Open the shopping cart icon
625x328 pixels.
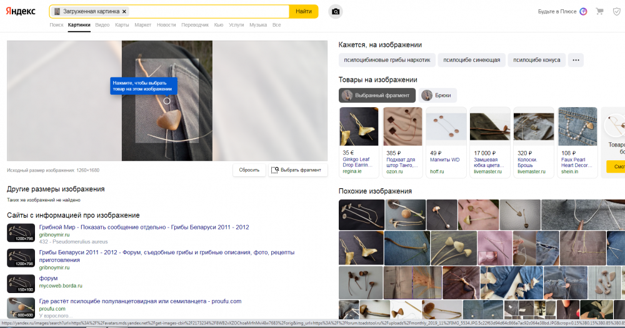pos(599,11)
